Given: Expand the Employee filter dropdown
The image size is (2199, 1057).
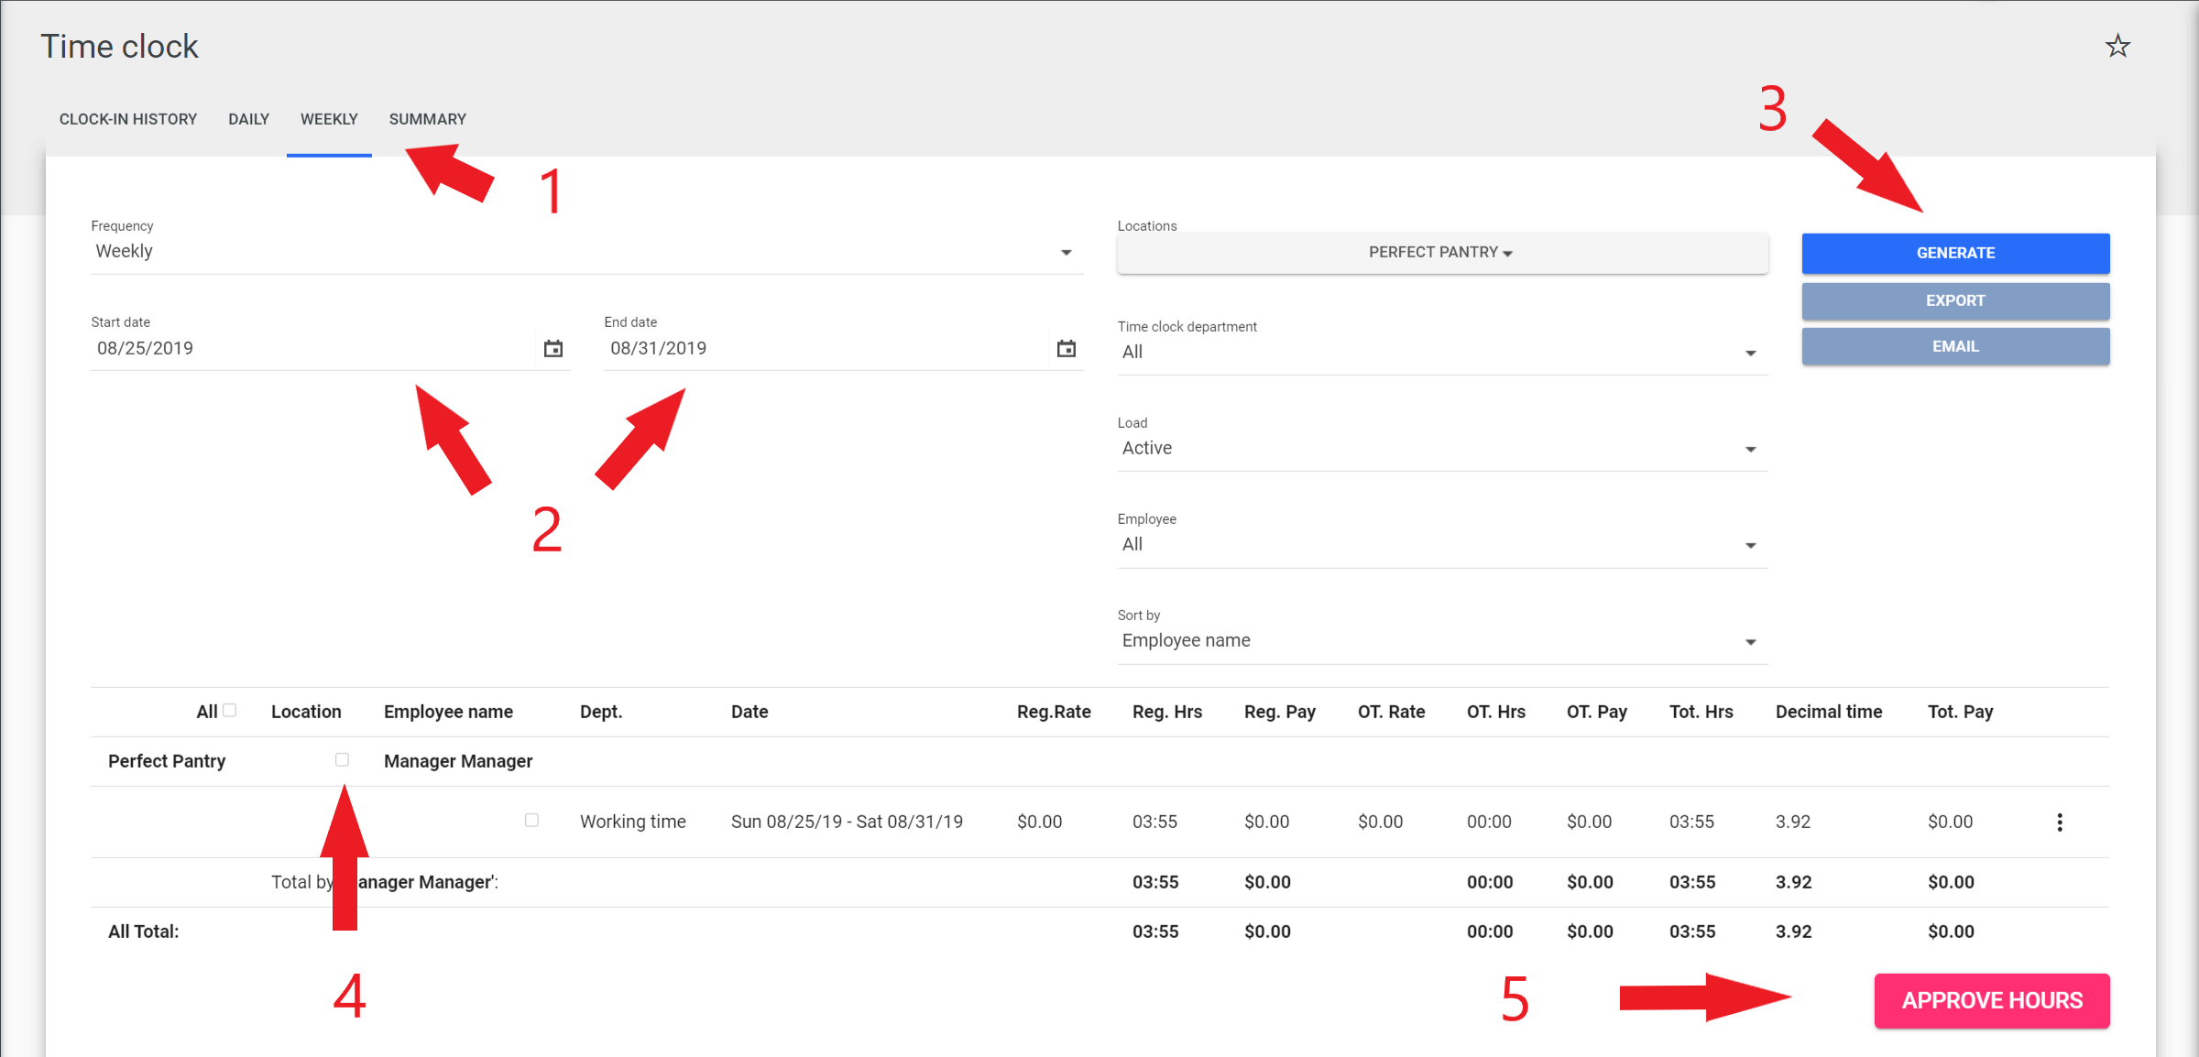Looking at the screenshot, I should pos(1441,545).
